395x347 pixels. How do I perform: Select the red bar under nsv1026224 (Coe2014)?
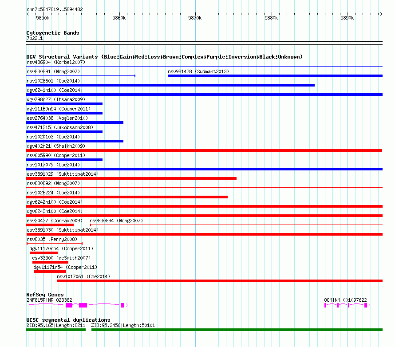click(x=127, y=197)
